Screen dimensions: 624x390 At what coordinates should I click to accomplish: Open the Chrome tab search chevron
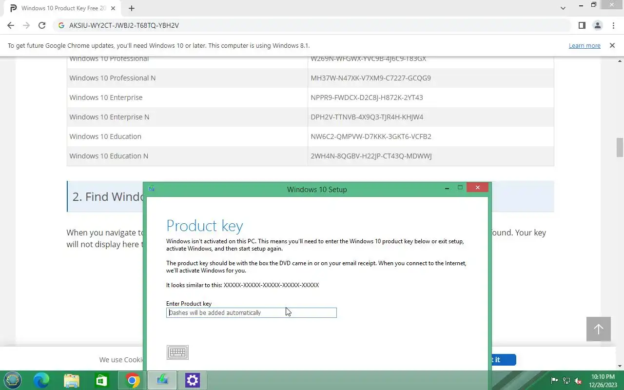pyautogui.click(x=563, y=8)
